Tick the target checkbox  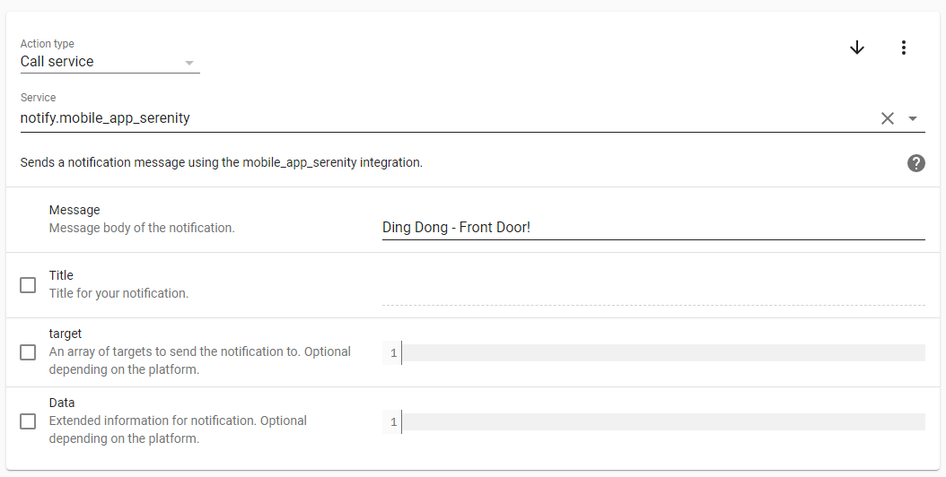(28, 352)
